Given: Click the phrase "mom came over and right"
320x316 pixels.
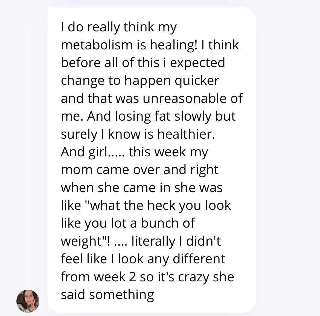Looking at the screenshot, I should click(139, 170).
